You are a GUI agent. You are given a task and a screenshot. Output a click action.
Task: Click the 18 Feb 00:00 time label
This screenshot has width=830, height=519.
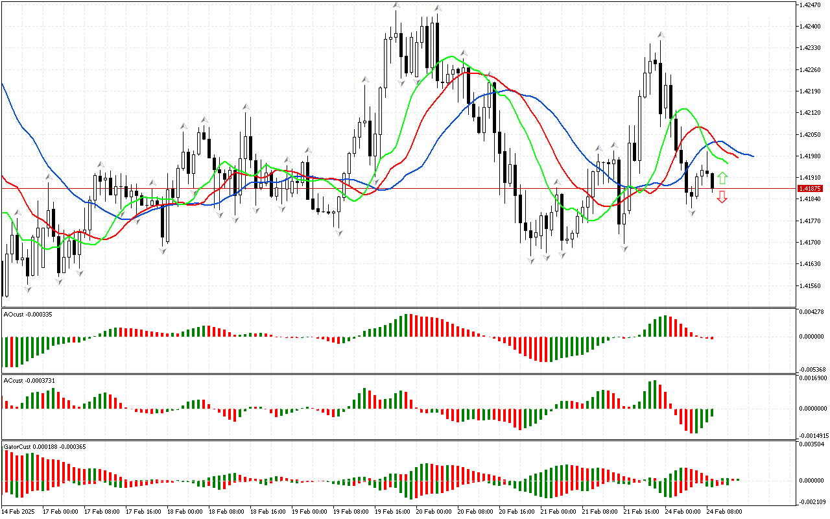point(185,512)
